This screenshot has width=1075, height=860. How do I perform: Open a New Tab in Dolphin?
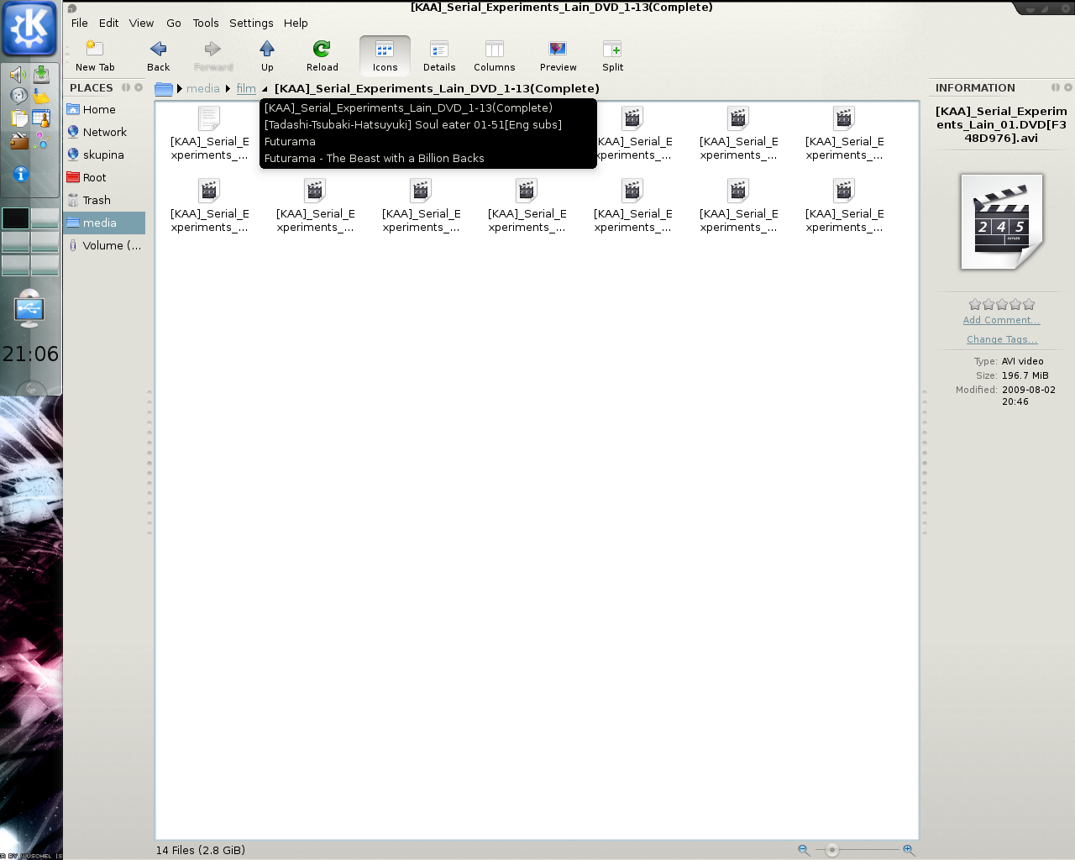tap(95, 55)
